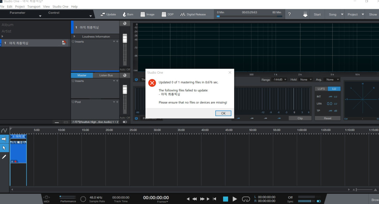
Task: Click the DDP export icon
Action: tap(164, 15)
